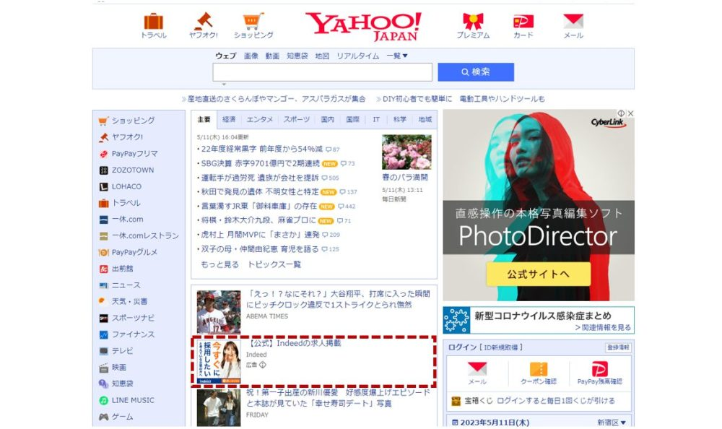Click the Yahoo! JAPAN logo

click(x=363, y=26)
